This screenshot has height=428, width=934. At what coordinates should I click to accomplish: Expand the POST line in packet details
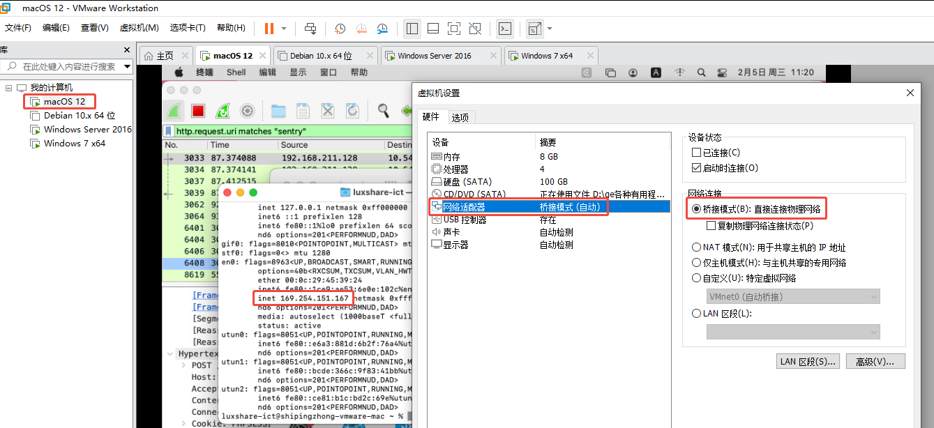coord(183,365)
